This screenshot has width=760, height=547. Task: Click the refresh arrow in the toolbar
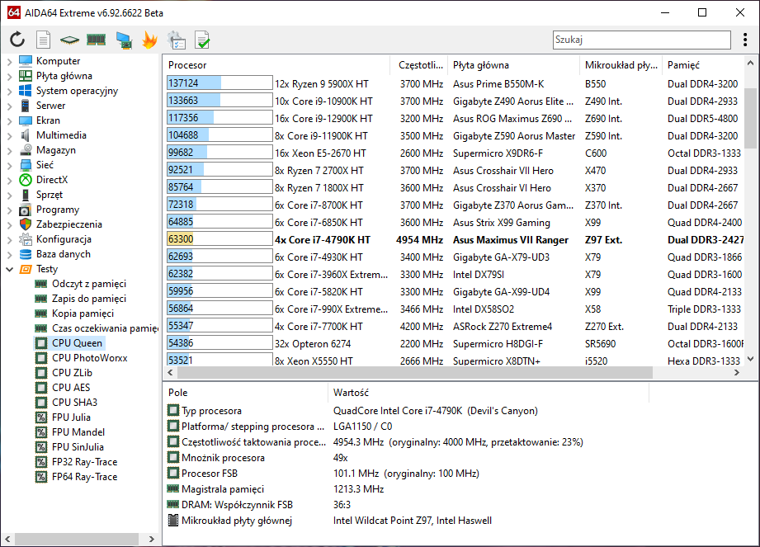point(17,40)
